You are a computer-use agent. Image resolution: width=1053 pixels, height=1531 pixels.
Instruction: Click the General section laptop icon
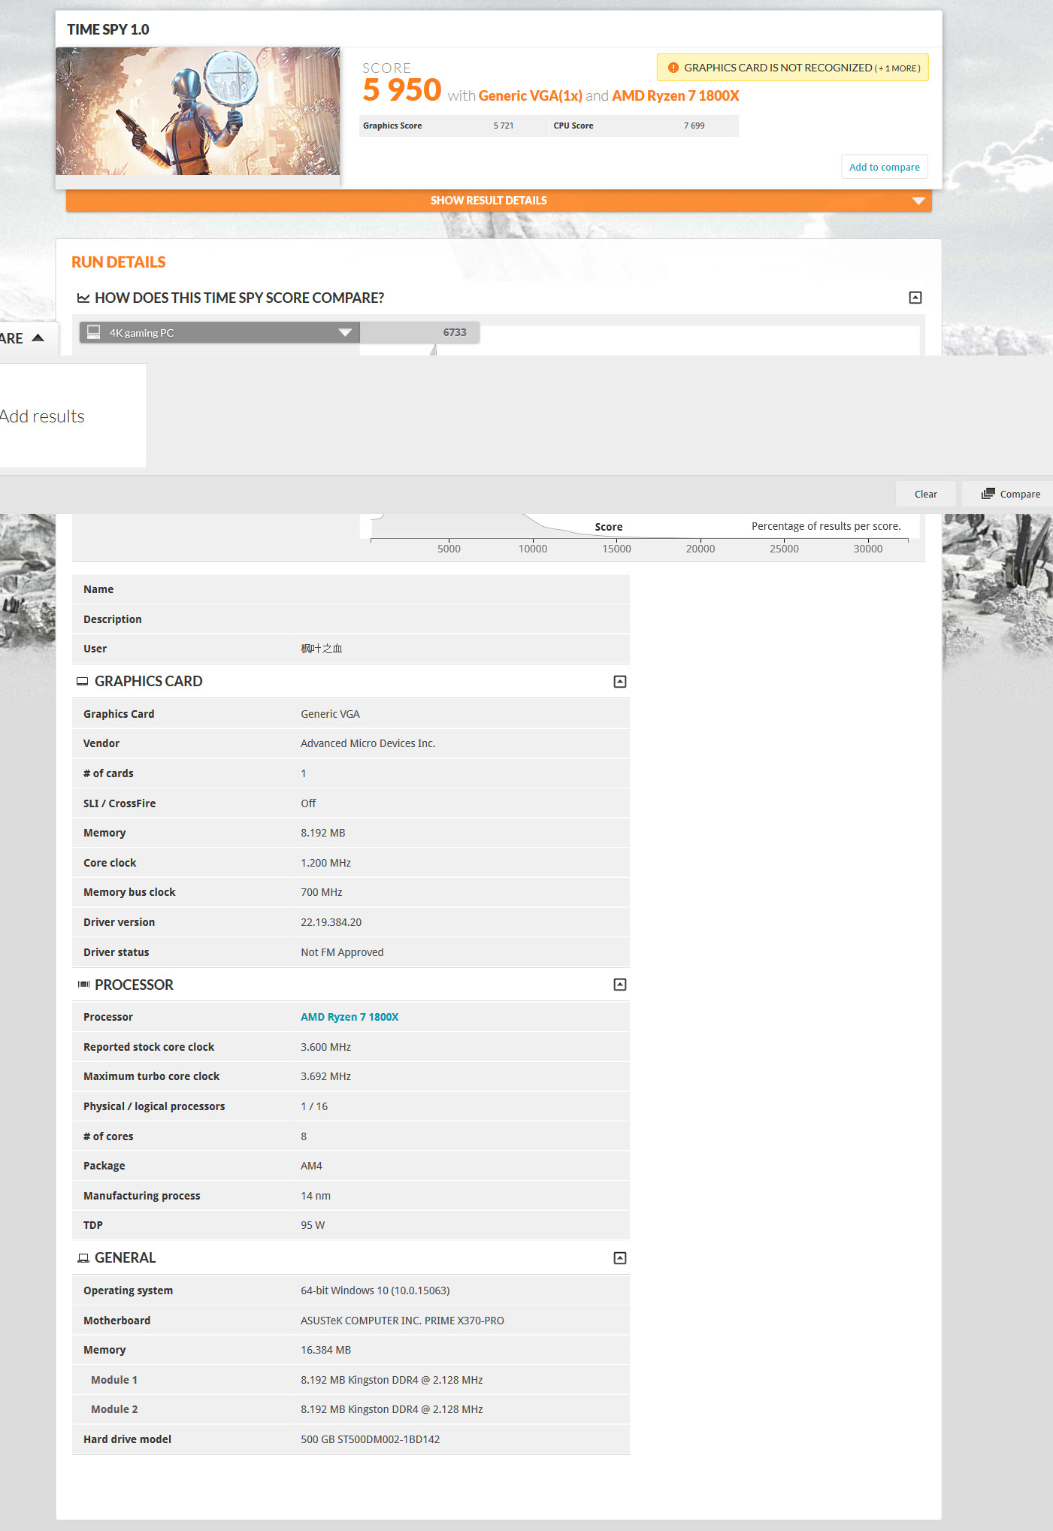[83, 1258]
